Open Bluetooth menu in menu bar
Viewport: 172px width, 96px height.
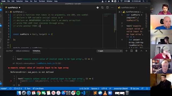point(118,1)
